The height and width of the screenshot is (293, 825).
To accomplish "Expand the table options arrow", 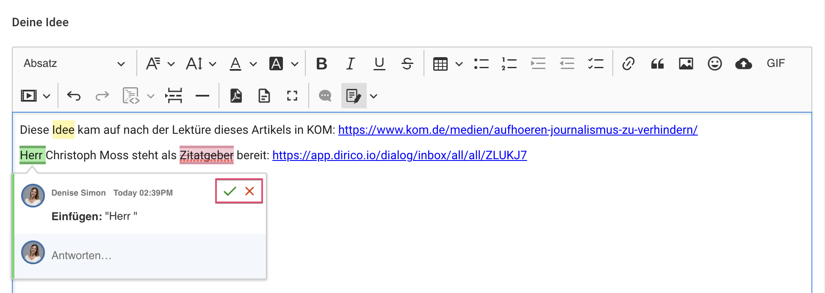I will pos(459,64).
